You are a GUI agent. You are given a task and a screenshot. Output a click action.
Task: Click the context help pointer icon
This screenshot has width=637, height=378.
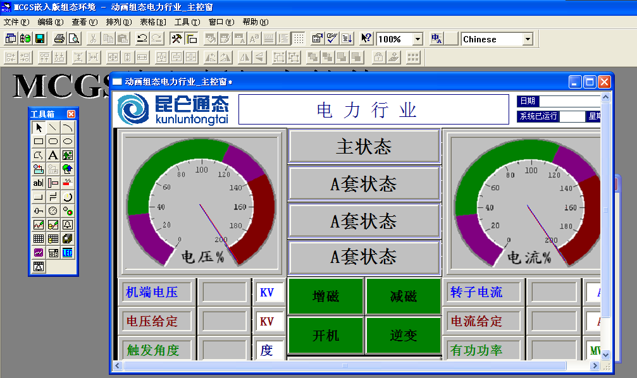coord(366,39)
